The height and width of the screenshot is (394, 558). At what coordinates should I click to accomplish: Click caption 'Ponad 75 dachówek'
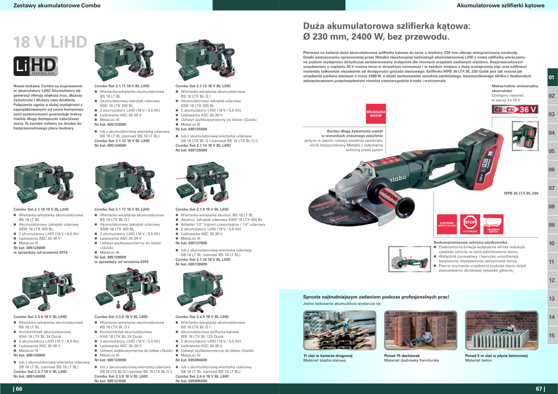[x=402, y=356]
